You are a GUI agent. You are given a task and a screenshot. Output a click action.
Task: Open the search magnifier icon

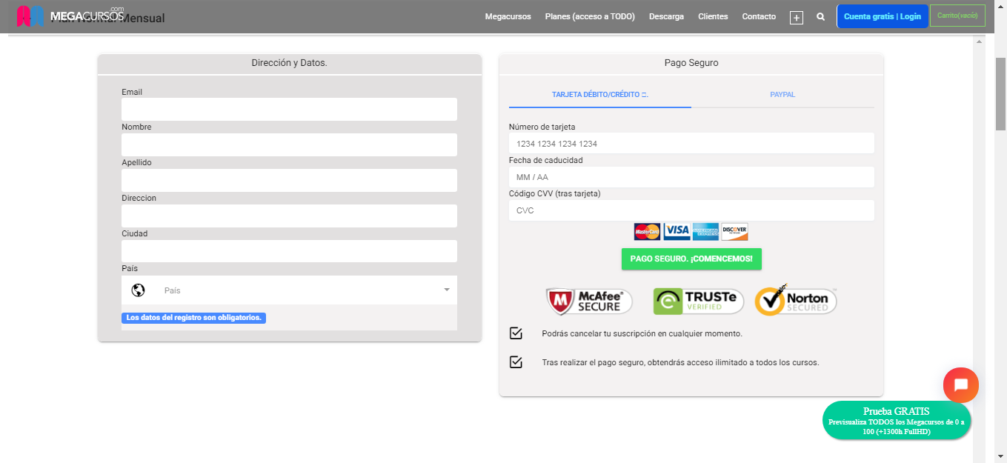[820, 16]
